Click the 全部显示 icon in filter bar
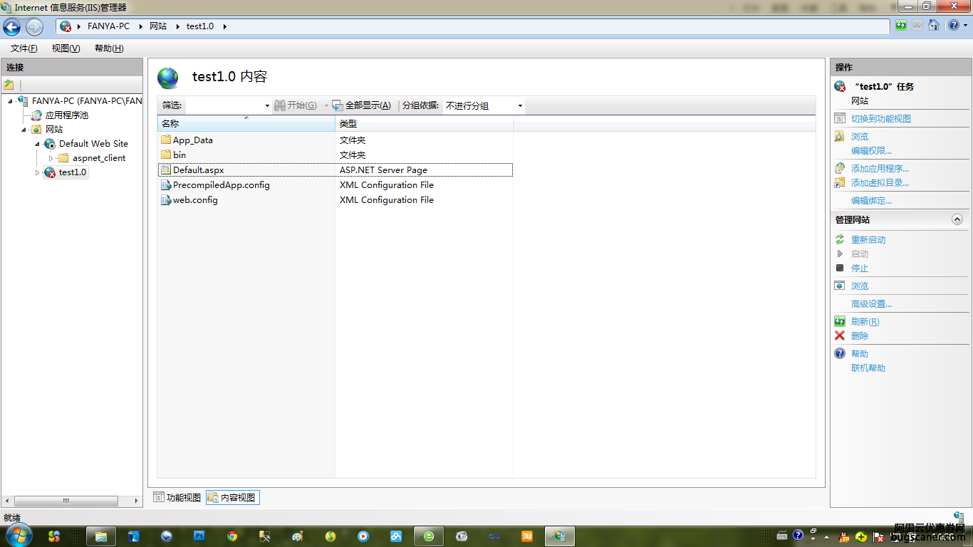This screenshot has height=547, width=973. coord(338,105)
